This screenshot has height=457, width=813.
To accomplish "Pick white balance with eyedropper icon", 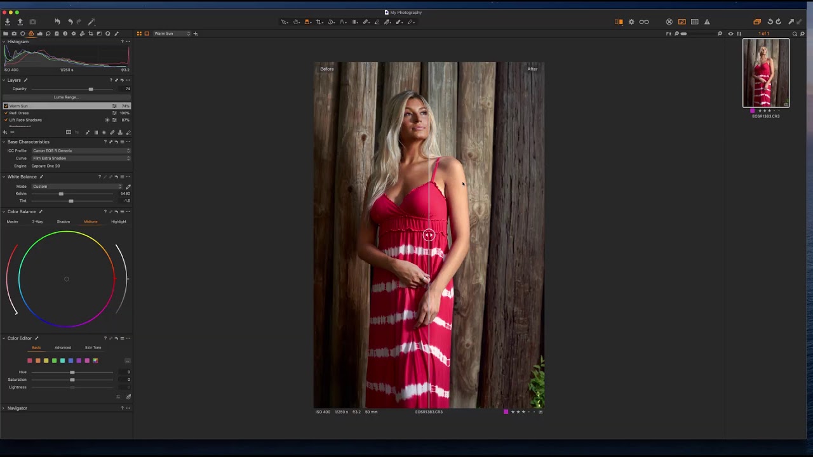I will pos(128,187).
